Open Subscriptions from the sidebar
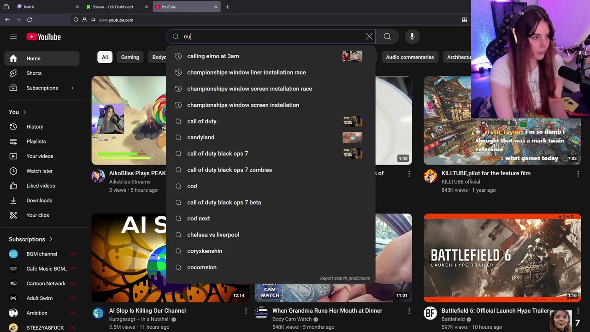The image size is (590, 332). click(x=42, y=88)
